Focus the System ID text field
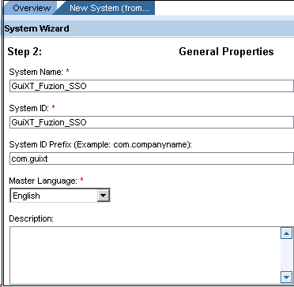The image size is (294, 287). pyautogui.click(x=152, y=122)
